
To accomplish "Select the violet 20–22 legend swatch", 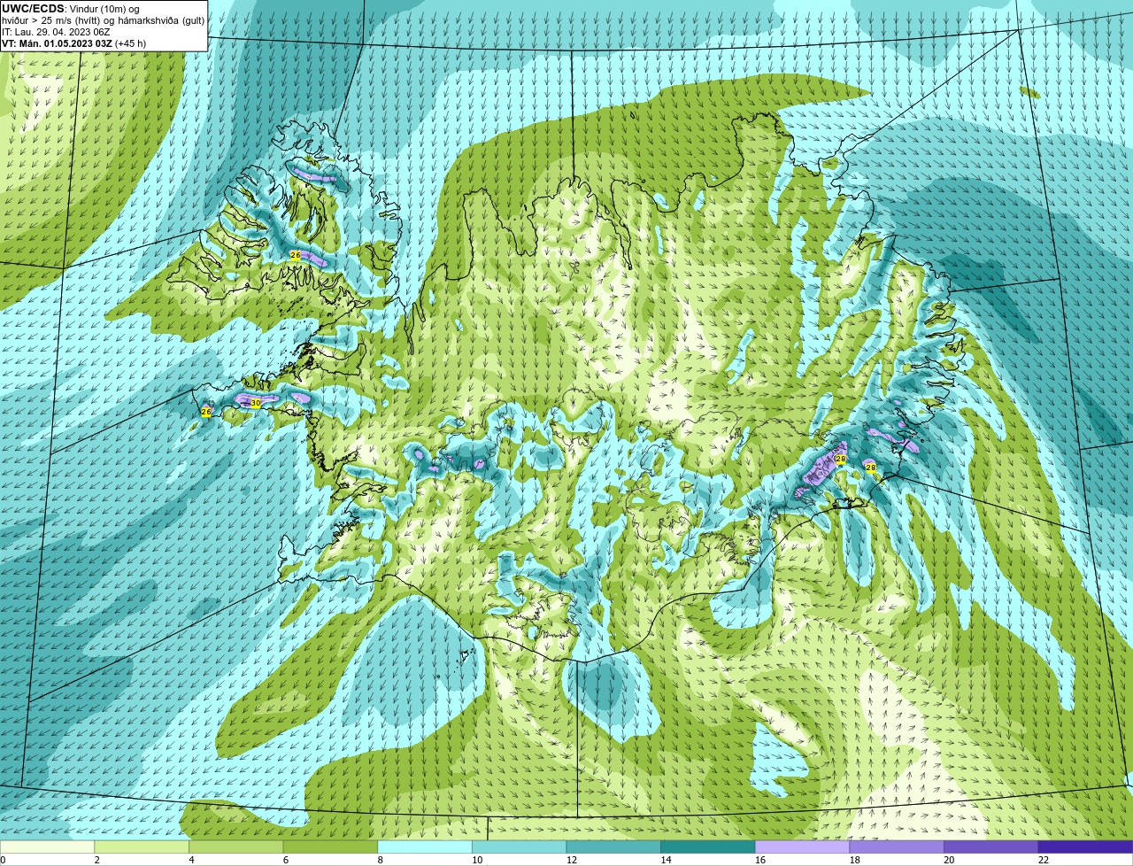I will pos(991,847).
